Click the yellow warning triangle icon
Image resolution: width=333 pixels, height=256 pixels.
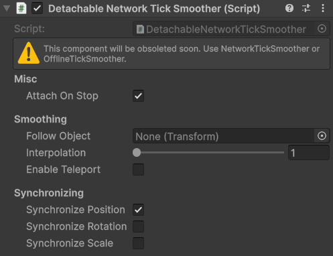[29, 53]
